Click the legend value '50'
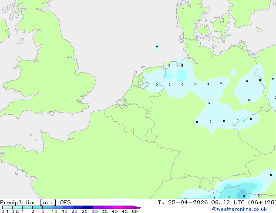Image resolution: width=276 pixels, height=213 pixels. (135, 211)
